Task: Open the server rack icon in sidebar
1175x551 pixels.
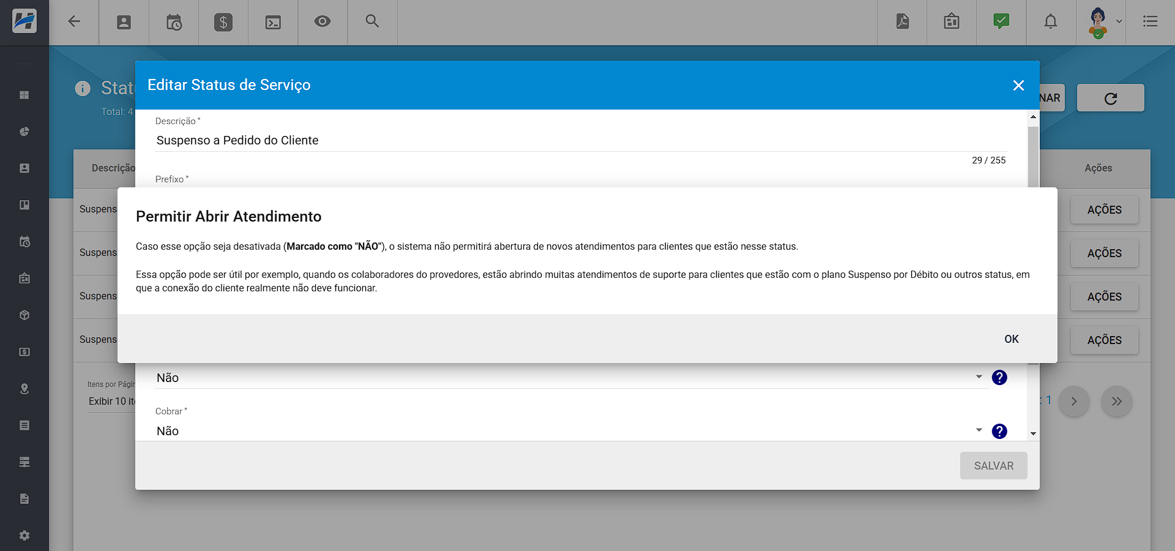Action: tap(24, 462)
